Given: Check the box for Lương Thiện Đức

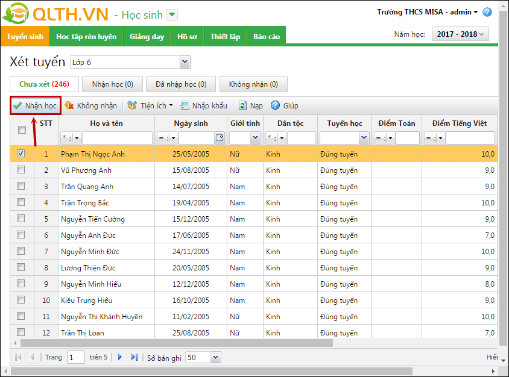Looking at the screenshot, I should coord(21,267).
